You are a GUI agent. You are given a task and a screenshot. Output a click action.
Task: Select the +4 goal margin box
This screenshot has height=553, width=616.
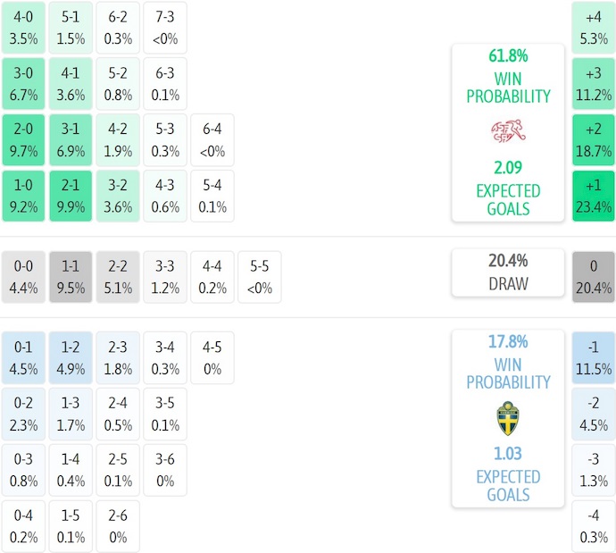tap(593, 28)
